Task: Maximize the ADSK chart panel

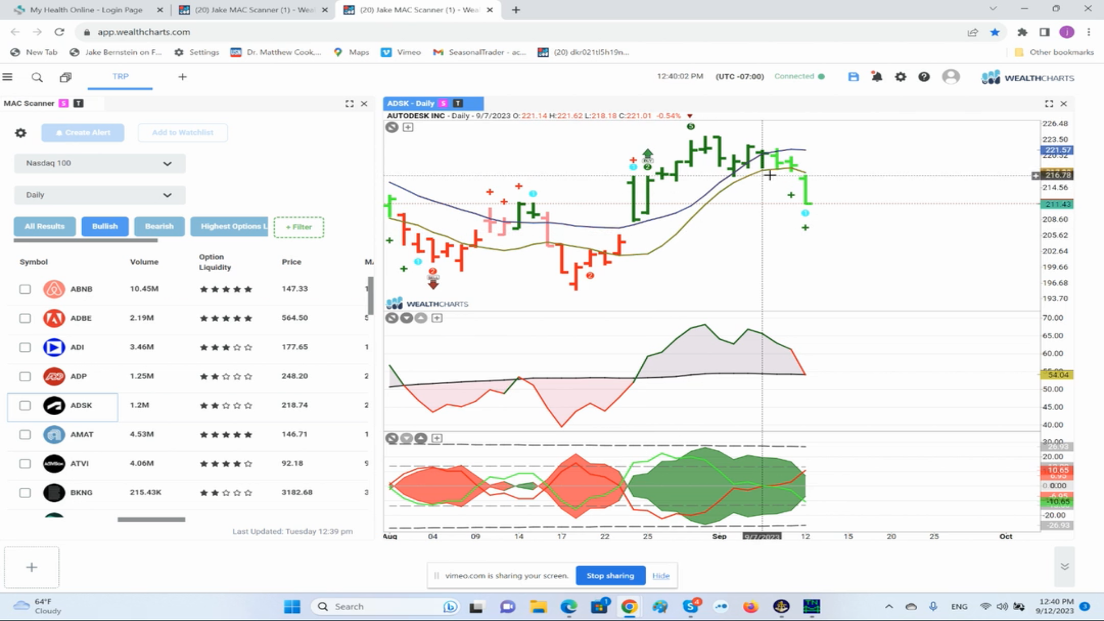Action: 1049,103
